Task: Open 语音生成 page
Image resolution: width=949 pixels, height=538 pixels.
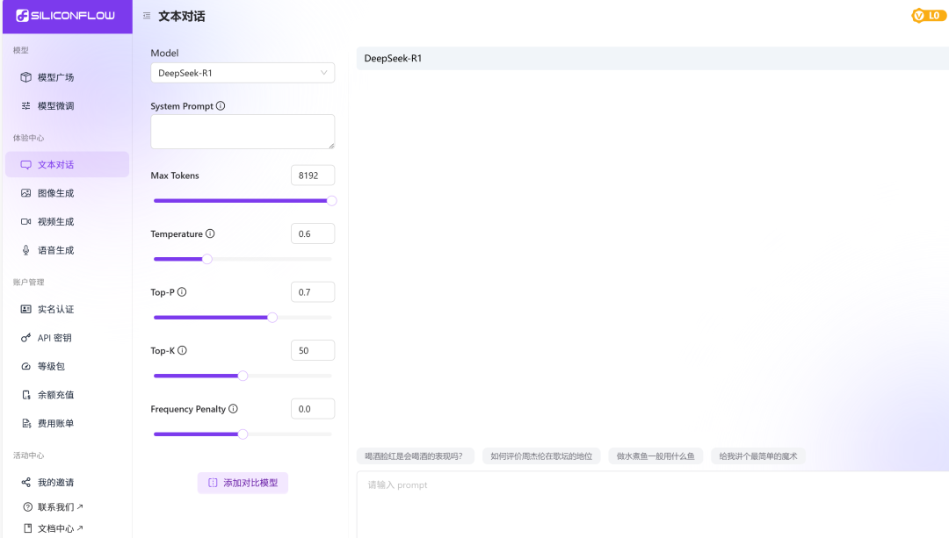Action: (x=67, y=249)
